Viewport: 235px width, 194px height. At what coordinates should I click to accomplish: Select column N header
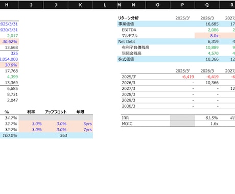click(133, 5)
